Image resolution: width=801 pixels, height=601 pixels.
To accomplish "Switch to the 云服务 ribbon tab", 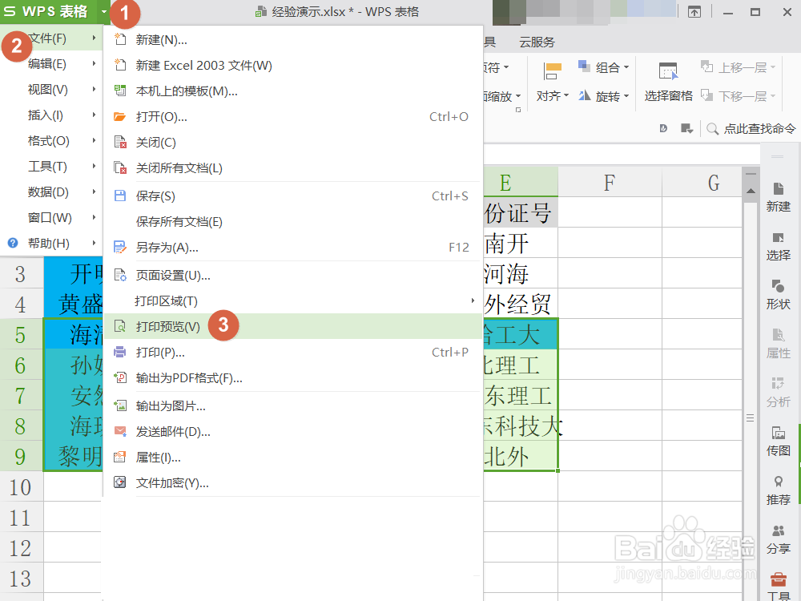I will click(x=536, y=41).
